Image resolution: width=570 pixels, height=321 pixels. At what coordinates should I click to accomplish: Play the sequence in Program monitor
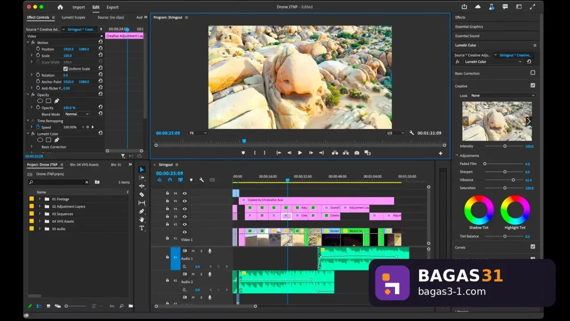tap(300, 152)
